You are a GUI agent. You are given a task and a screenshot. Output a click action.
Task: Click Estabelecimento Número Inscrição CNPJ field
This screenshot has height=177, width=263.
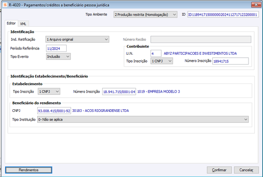click(119, 92)
